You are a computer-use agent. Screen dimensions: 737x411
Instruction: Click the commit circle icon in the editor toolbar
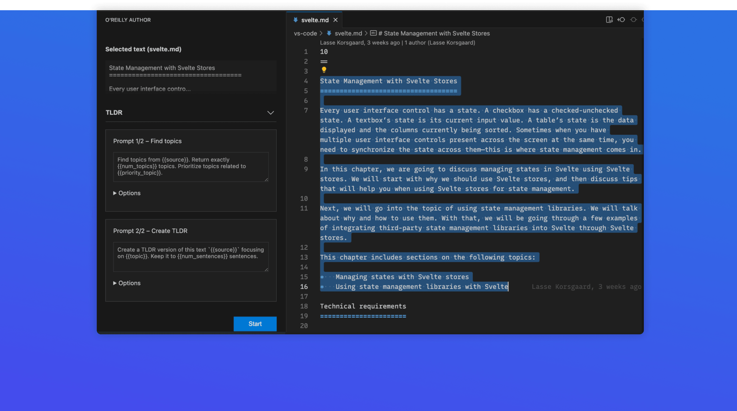tap(633, 20)
